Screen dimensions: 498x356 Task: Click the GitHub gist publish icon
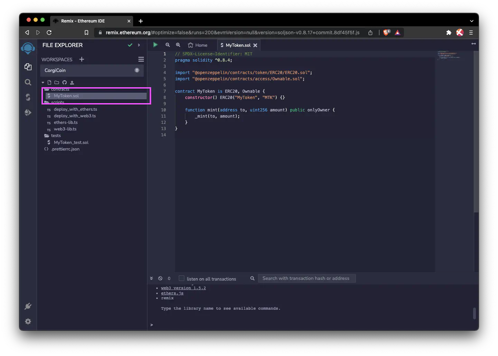[x=64, y=82]
